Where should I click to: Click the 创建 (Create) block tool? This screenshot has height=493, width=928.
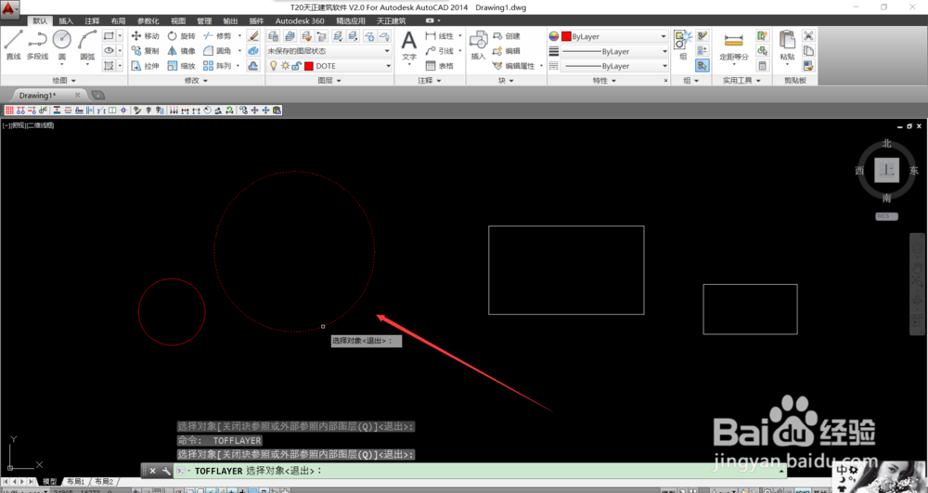tap(507, 36)
